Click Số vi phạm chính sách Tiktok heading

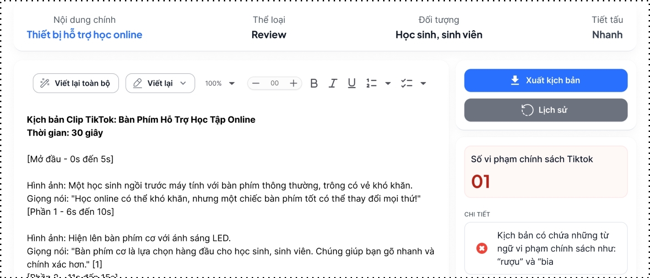pyautogui.click(x=532, y=159)
